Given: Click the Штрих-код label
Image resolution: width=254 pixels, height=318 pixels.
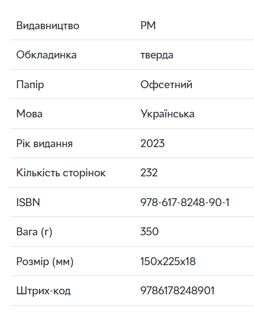Looking at the screenshot, I should click(x=43, y=291).
